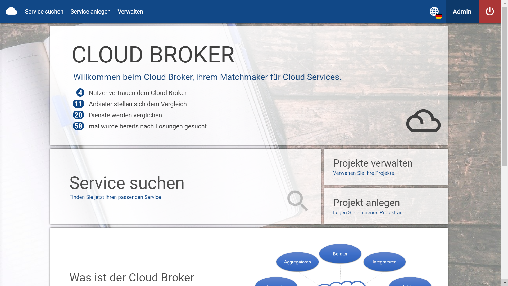Click the blue 4 users badge
The height and width of the screenshot is (286, 508).
(x=80, y=93)
